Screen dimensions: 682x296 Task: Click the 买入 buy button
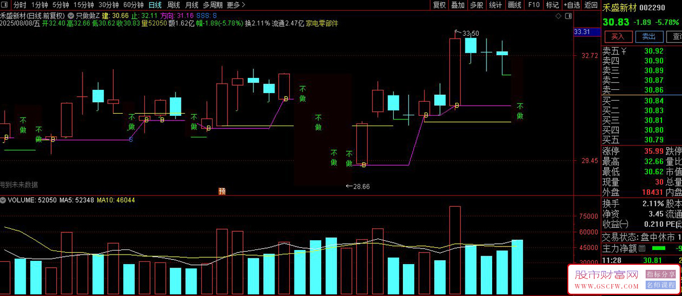(618, 36)
